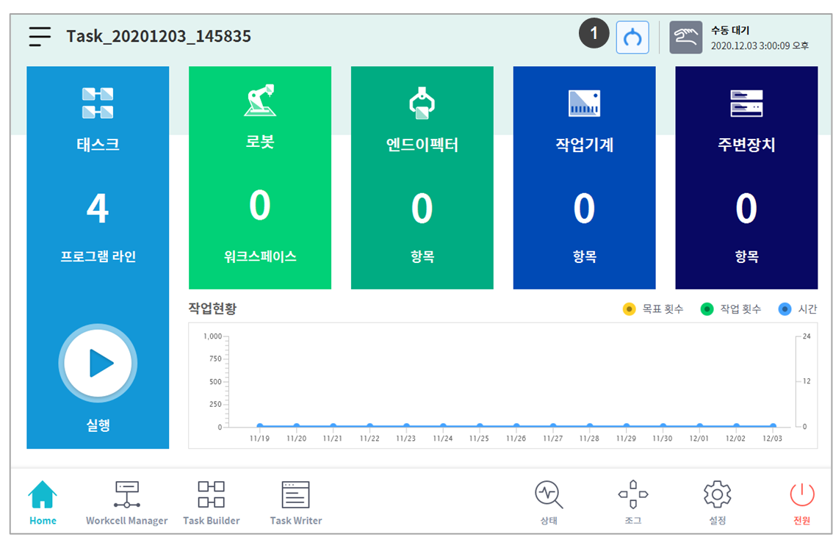Switch to Workcell Manager
Viewport: 833px width, 545px height.
click(x=126, y=502)
